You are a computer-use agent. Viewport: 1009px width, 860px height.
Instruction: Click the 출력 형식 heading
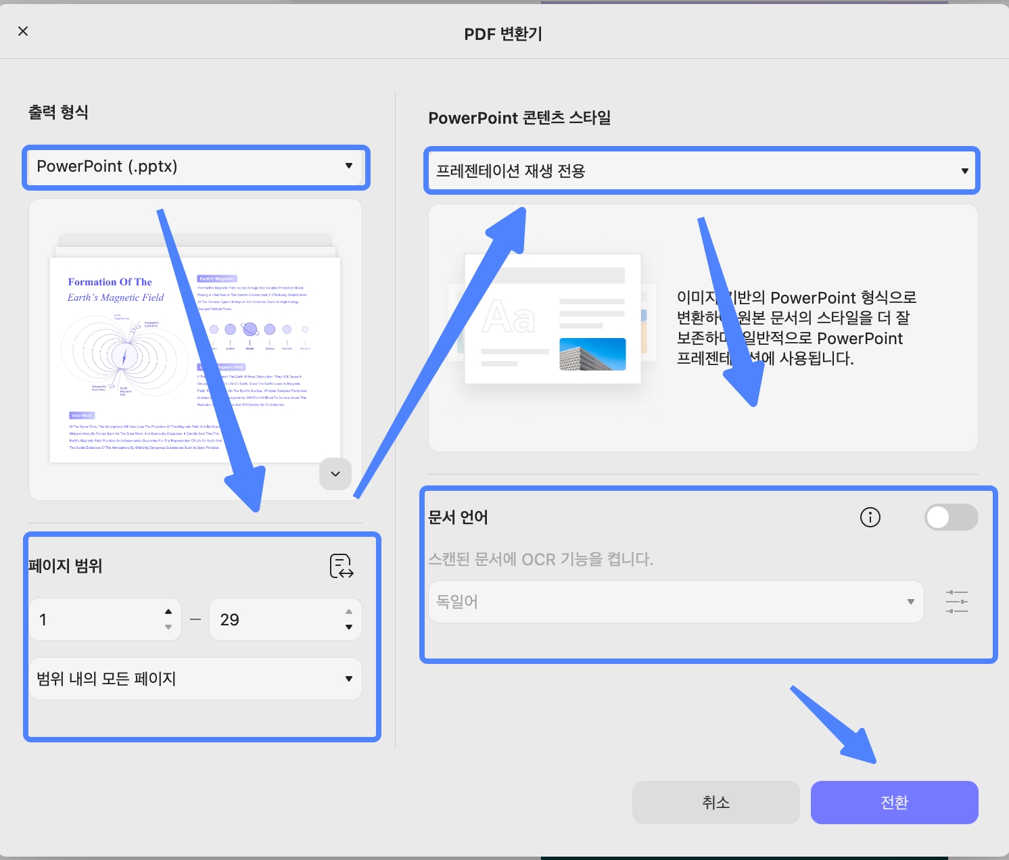coord(59,112)
